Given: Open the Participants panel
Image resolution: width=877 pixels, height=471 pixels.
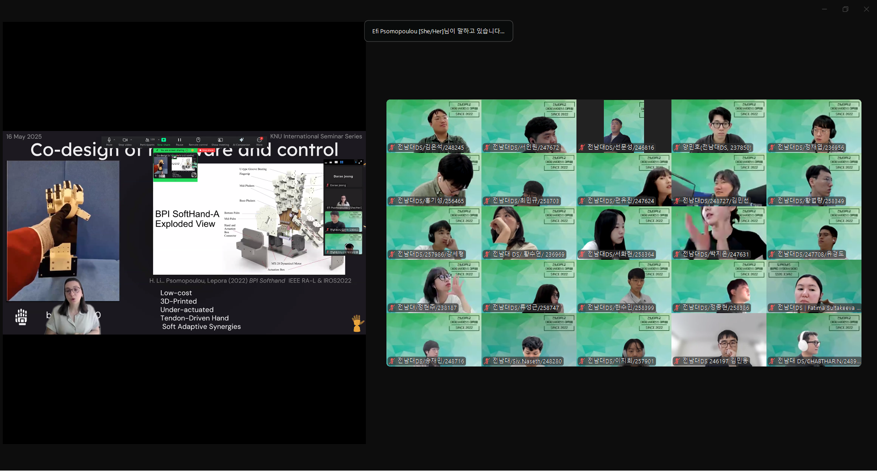Looking at the screenshot, I should (148, 141).
